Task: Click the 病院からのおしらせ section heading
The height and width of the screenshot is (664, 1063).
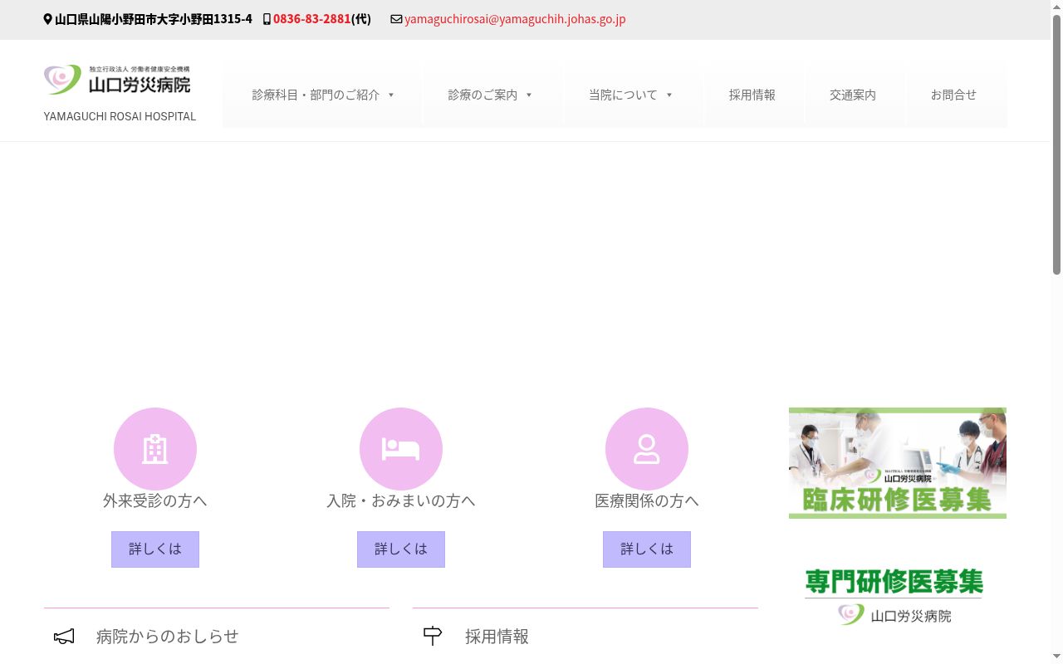Action: click(168, 637)
